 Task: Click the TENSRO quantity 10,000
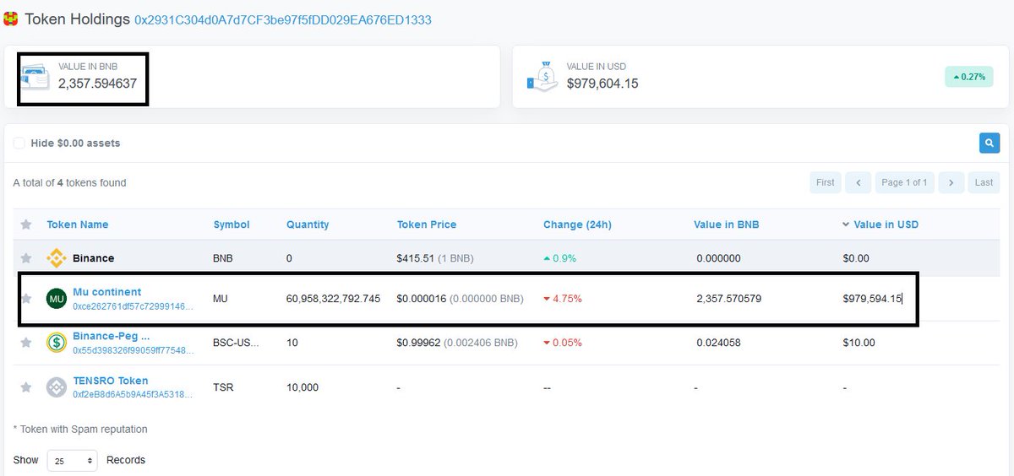(303, 387)
